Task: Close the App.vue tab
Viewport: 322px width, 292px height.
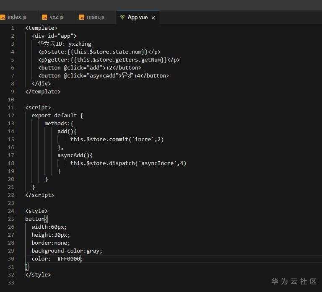Action: [x=153, y=18]
